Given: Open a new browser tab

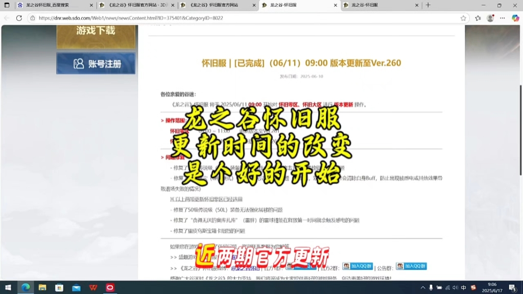Looking at the screenshot, I should pos(429,5).
